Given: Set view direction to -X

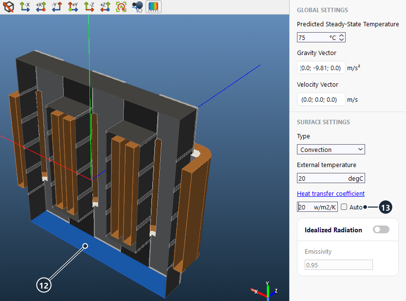Looking at the screenshot, I should (25, 7).
